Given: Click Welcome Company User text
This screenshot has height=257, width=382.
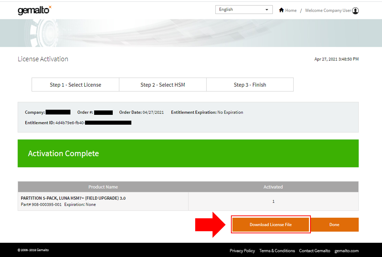Looking at the screenshot, I should [x=328, y=11].
